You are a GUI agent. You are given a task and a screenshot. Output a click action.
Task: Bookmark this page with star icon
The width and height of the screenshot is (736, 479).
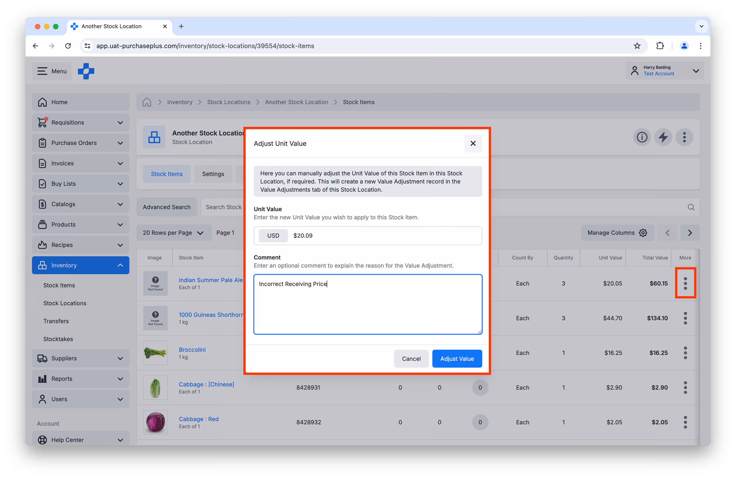click(x=637, y=46)
